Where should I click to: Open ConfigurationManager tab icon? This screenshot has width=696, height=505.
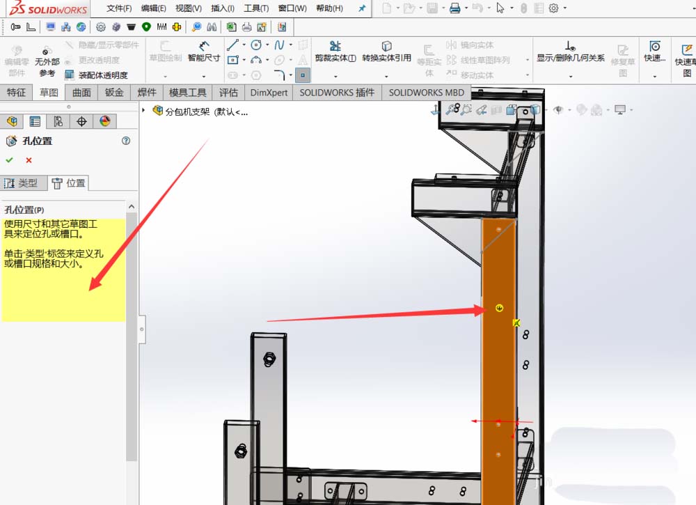point(58,121)
